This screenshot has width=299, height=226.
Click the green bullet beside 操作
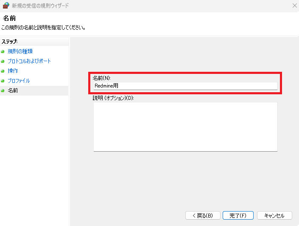click(x=3, y=71)
